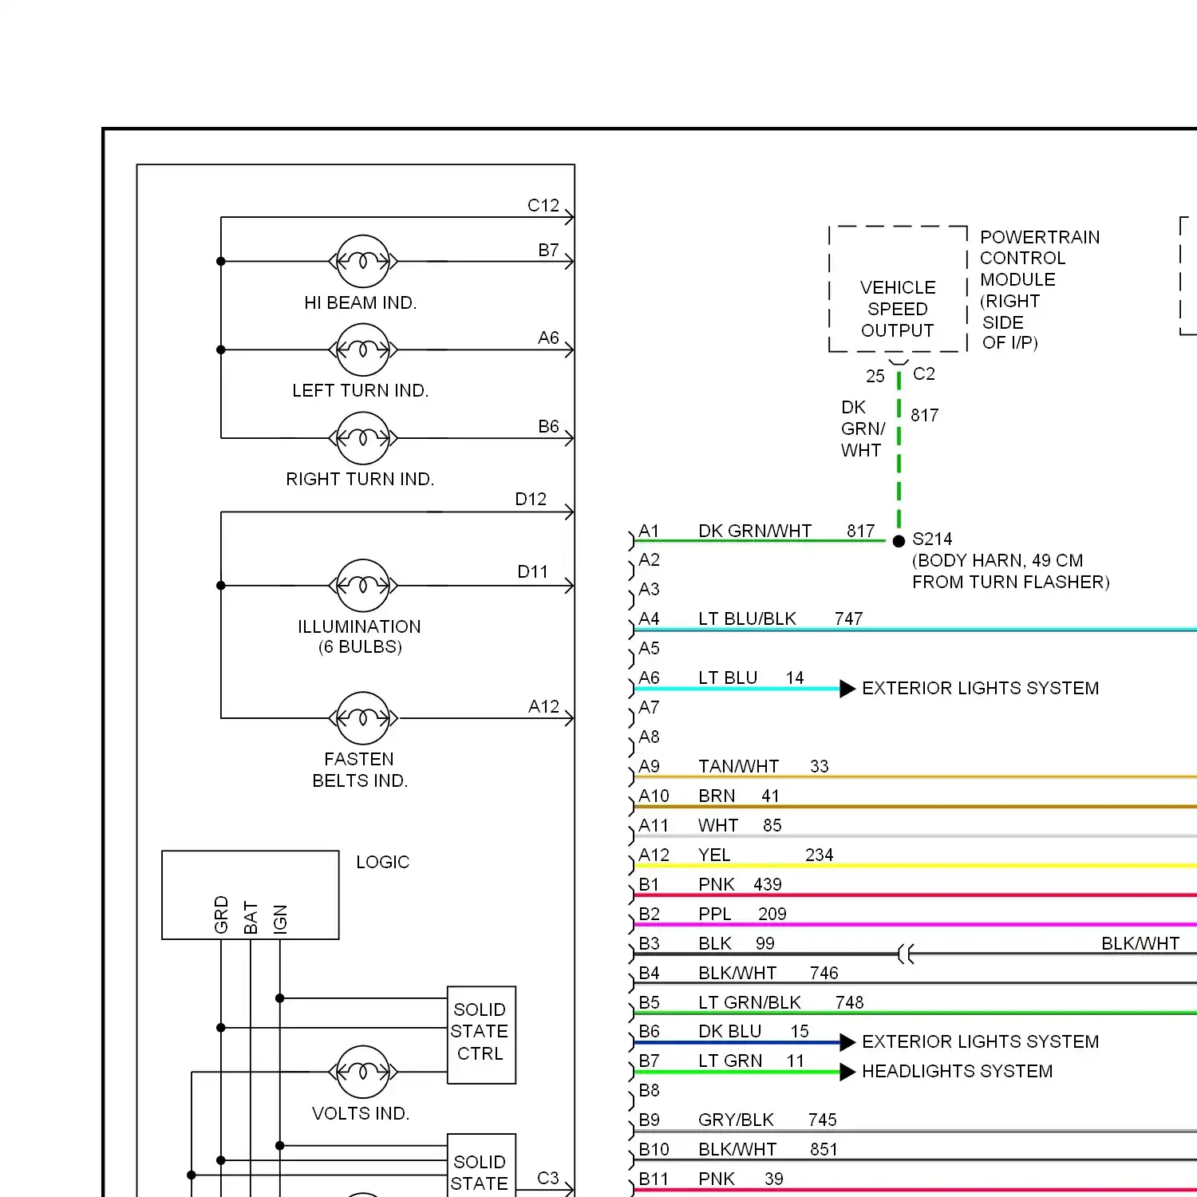The image size is (1197, 1197).
Task: Click pin A2 on the connector
Action: pos(649,560)
